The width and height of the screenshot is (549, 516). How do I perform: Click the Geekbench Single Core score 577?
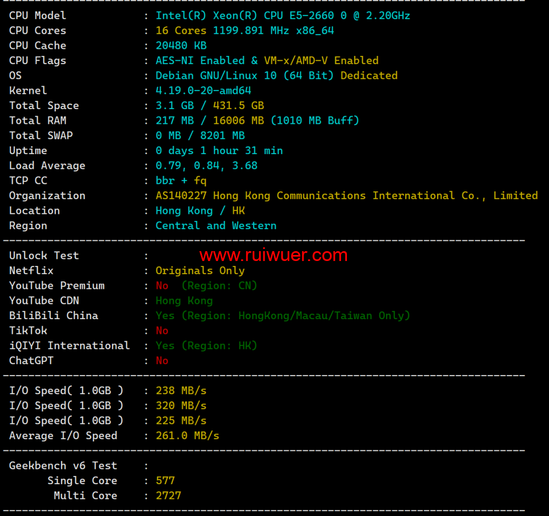click(165, 480)
